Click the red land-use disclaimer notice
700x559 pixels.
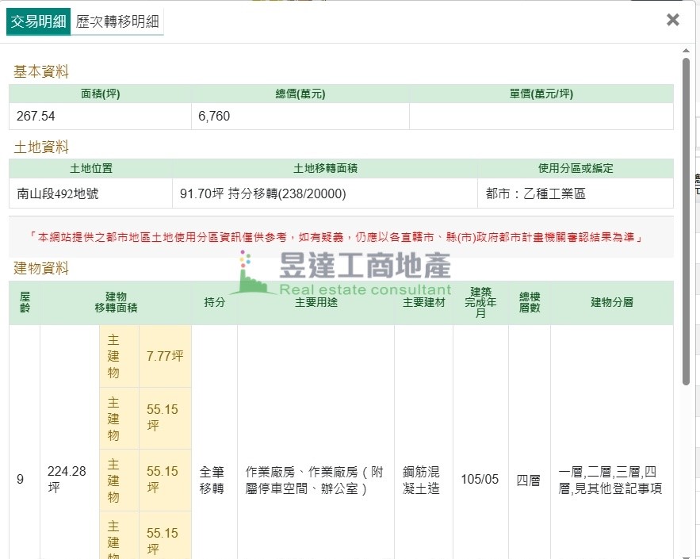(341, 237)
